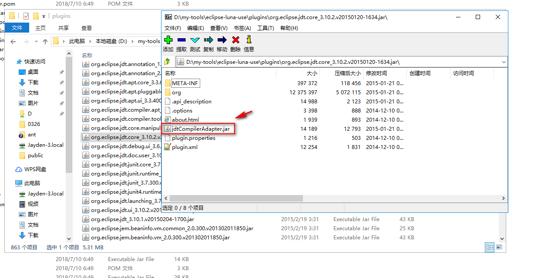Expand the 此电脑 tree node in sidebar
The width and height of the screenshot is (541, 278).
tap(10, 183)
